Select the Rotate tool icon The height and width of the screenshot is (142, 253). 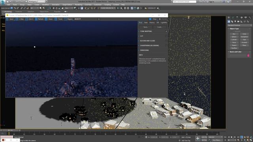(57, 8)
